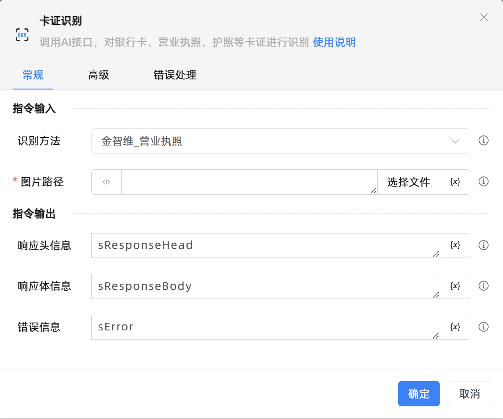Click into the 图片路径 text field
Image resolution: width=503 pixels, height=419 pixels.
(x=249, y=182)
